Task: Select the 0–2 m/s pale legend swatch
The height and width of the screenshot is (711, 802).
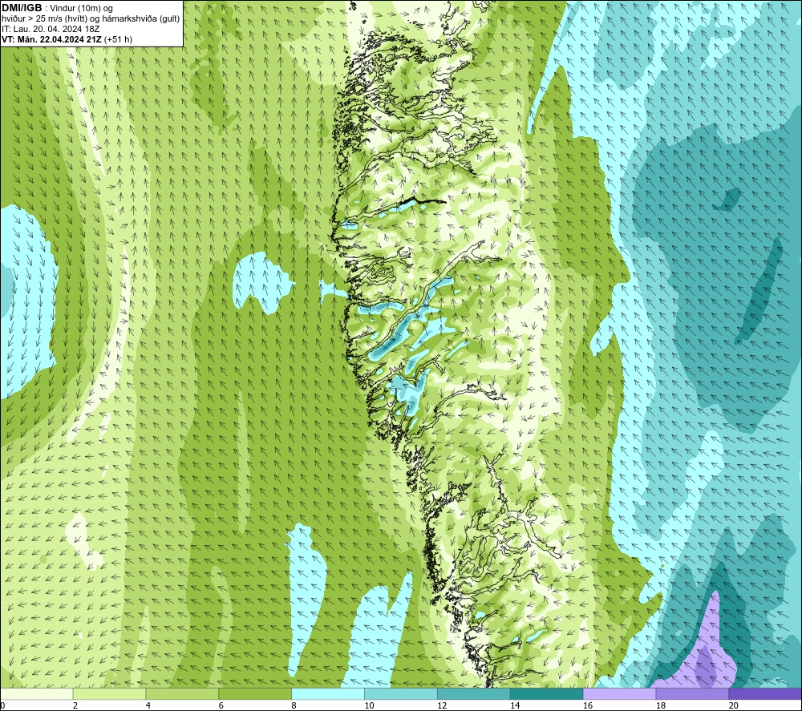Action: coord(37,693)
